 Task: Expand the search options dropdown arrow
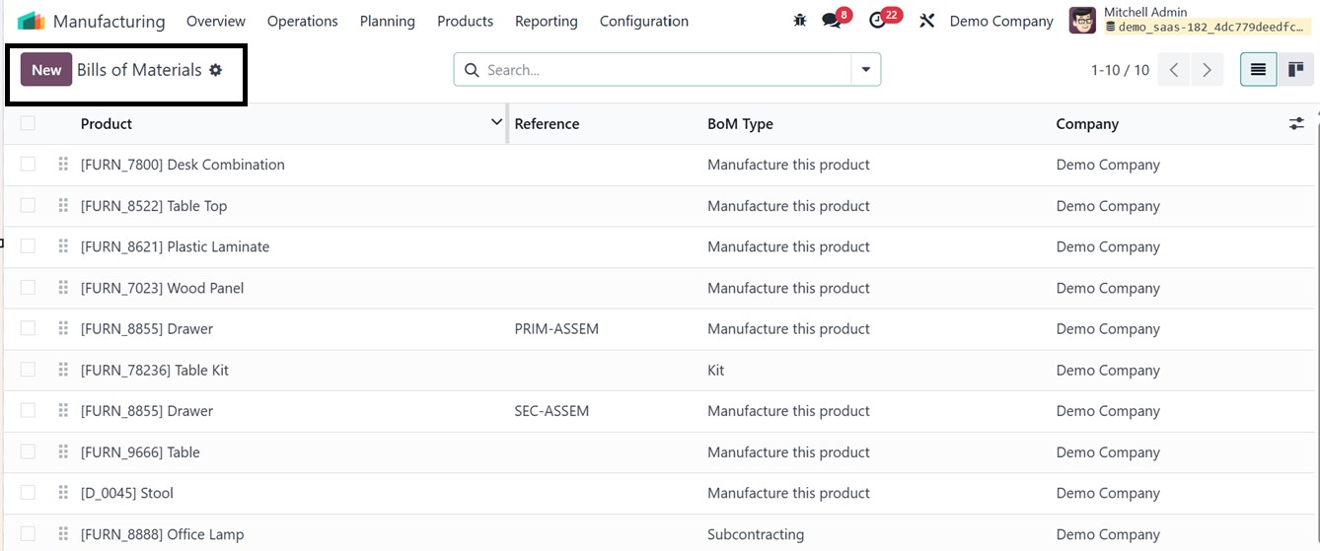coord(865,70)
